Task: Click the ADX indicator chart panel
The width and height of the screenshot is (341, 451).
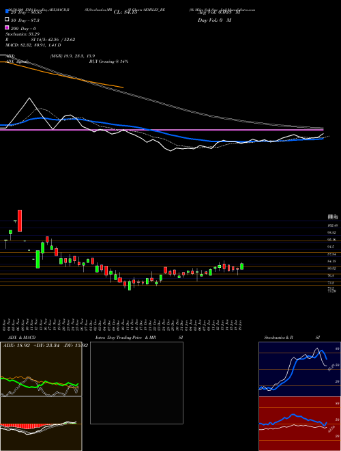Action: point(41,369)
